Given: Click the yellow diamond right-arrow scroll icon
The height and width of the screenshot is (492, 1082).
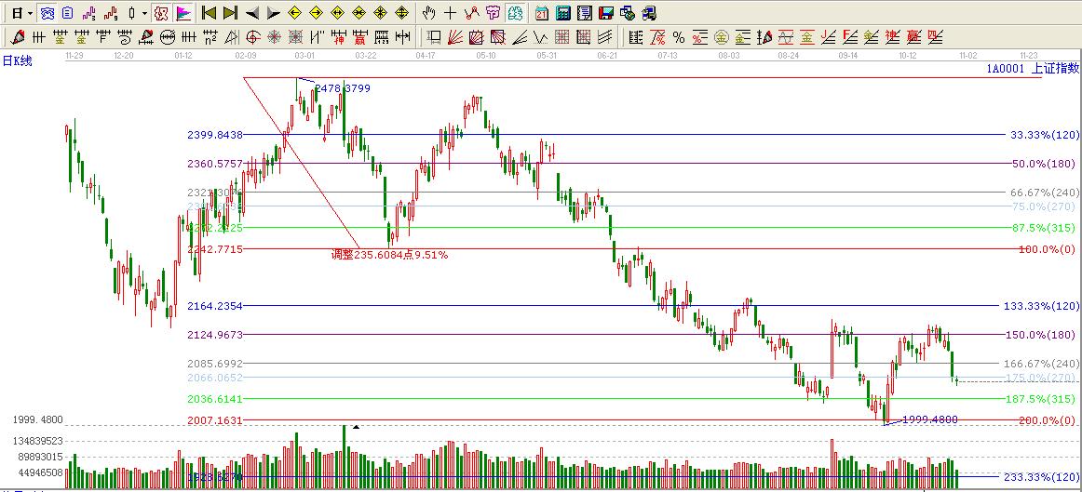Looking at the screenshot, I should click(x=316, y=13).
